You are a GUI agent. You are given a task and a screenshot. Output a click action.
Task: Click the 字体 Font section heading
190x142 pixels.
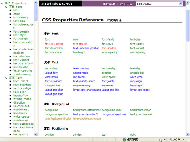click(51, 33)
